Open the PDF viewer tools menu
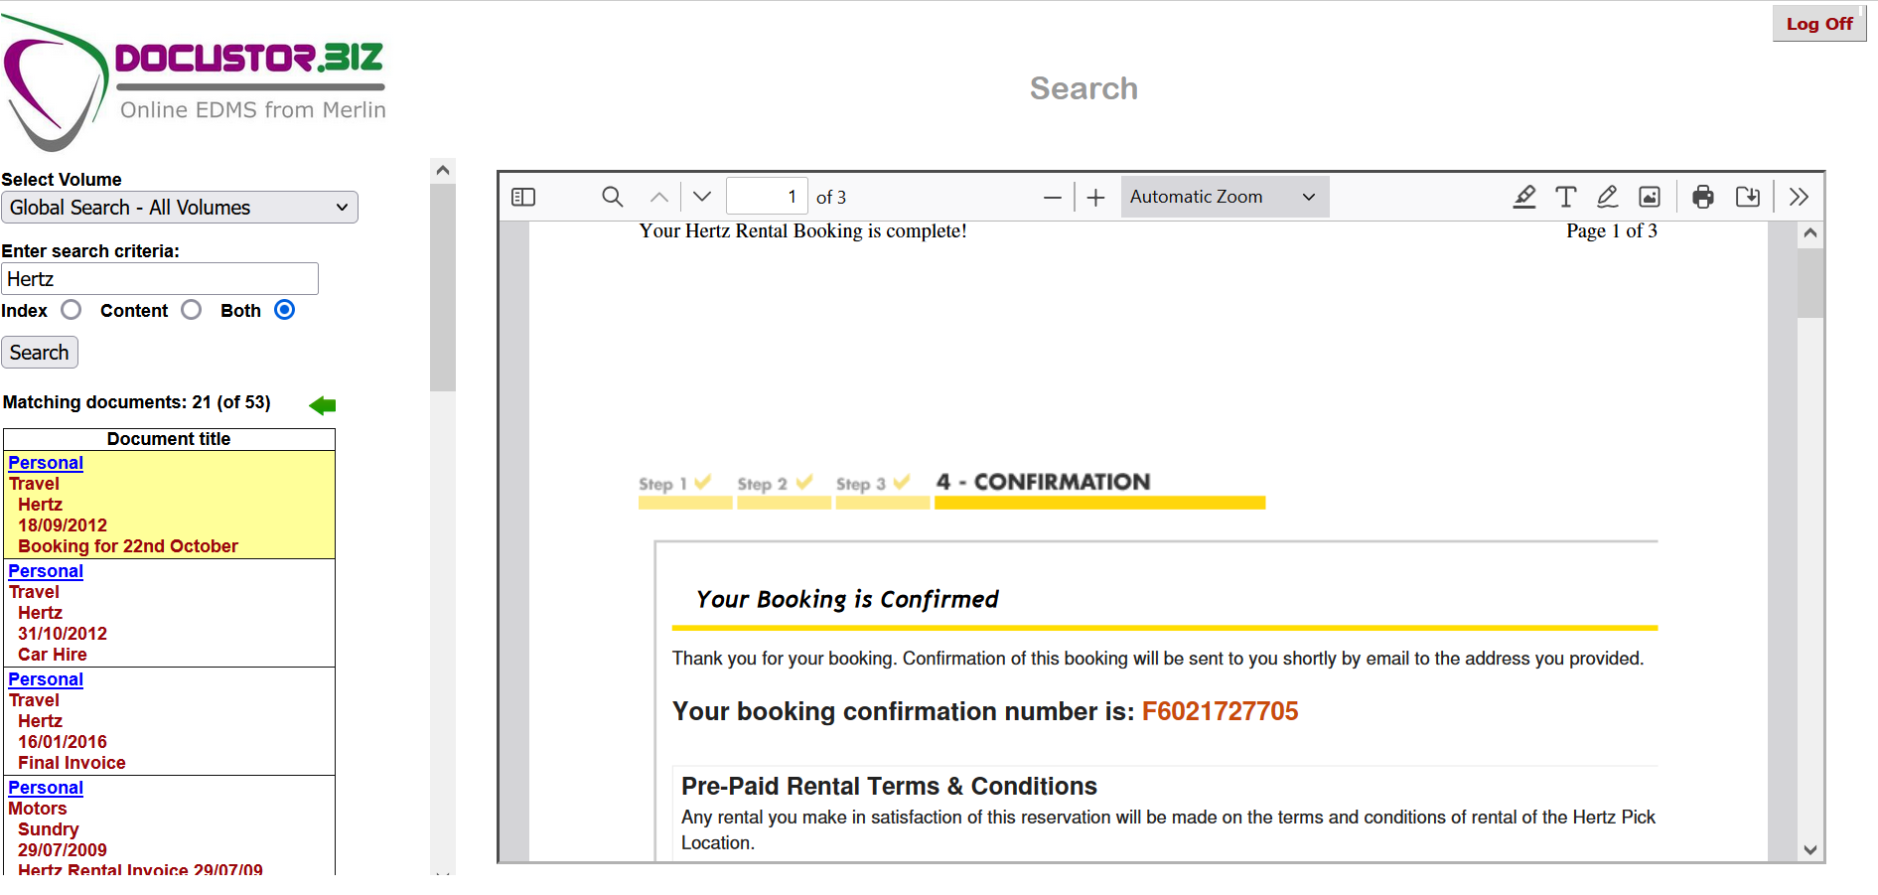Screen dimensions: 1878x895 point(1799,197)
